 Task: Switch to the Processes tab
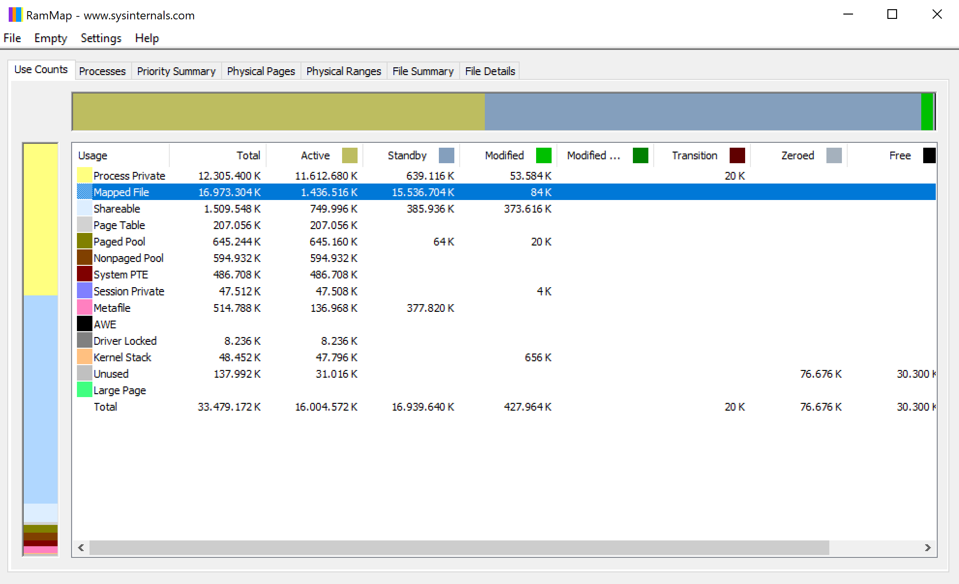tap(102, 71)
